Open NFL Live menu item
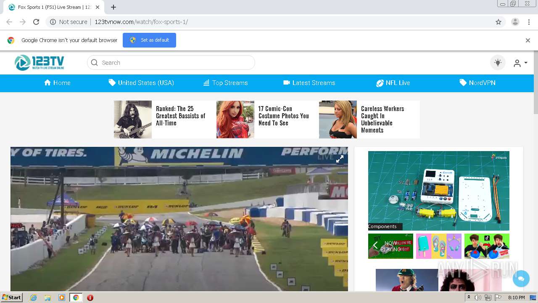 tap(393, 83)
